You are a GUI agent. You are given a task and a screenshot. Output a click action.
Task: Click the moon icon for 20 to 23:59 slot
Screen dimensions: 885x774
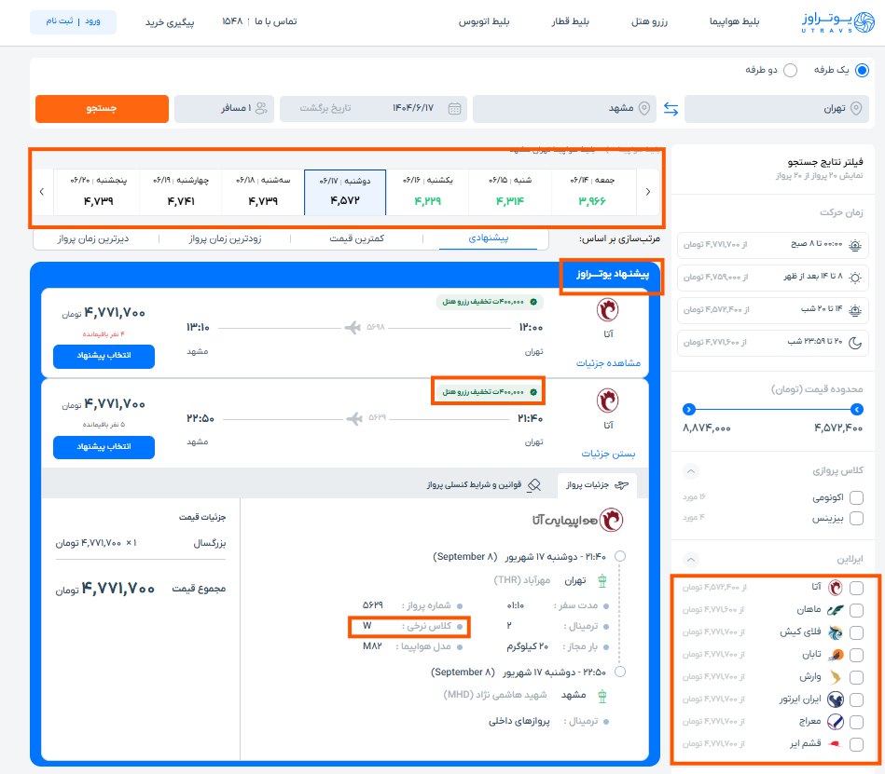(856, 342)
